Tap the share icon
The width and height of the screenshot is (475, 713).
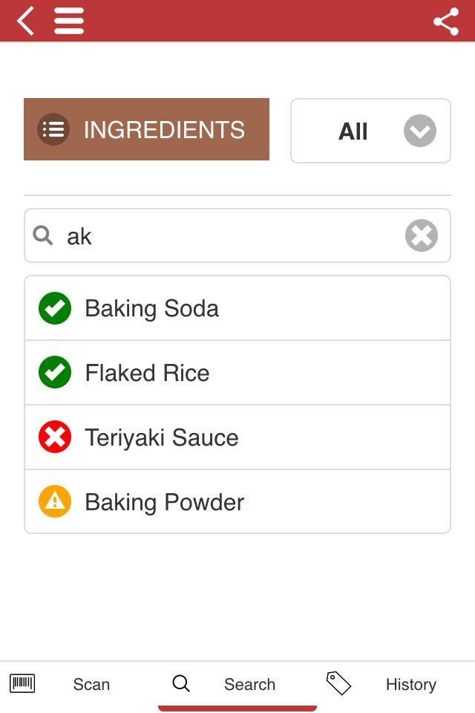pyautogui.click(x=446, y=22)
